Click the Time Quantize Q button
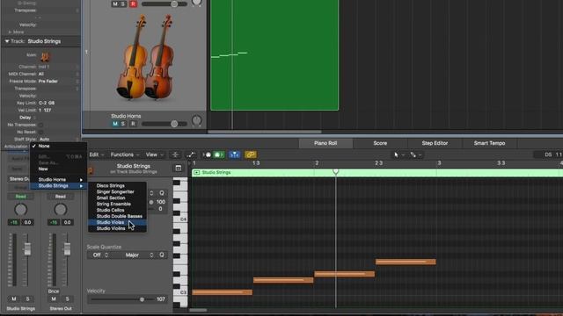 tap(162, 193)
